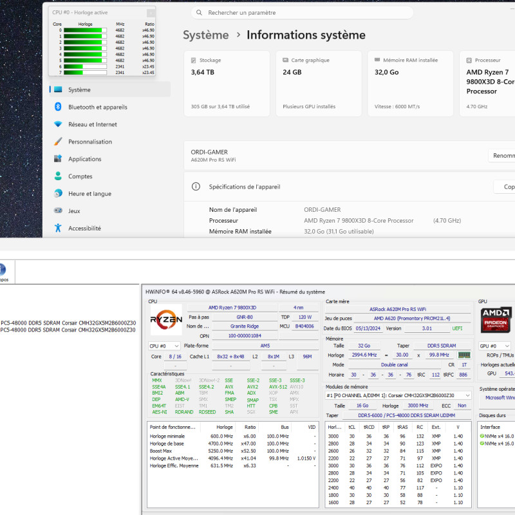Select Système in the settings sidebar
Screen dimensions: 515x515
coord(79,90)
